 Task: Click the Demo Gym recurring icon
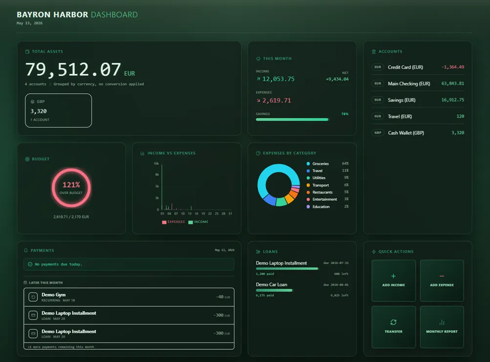pos(33,297)
